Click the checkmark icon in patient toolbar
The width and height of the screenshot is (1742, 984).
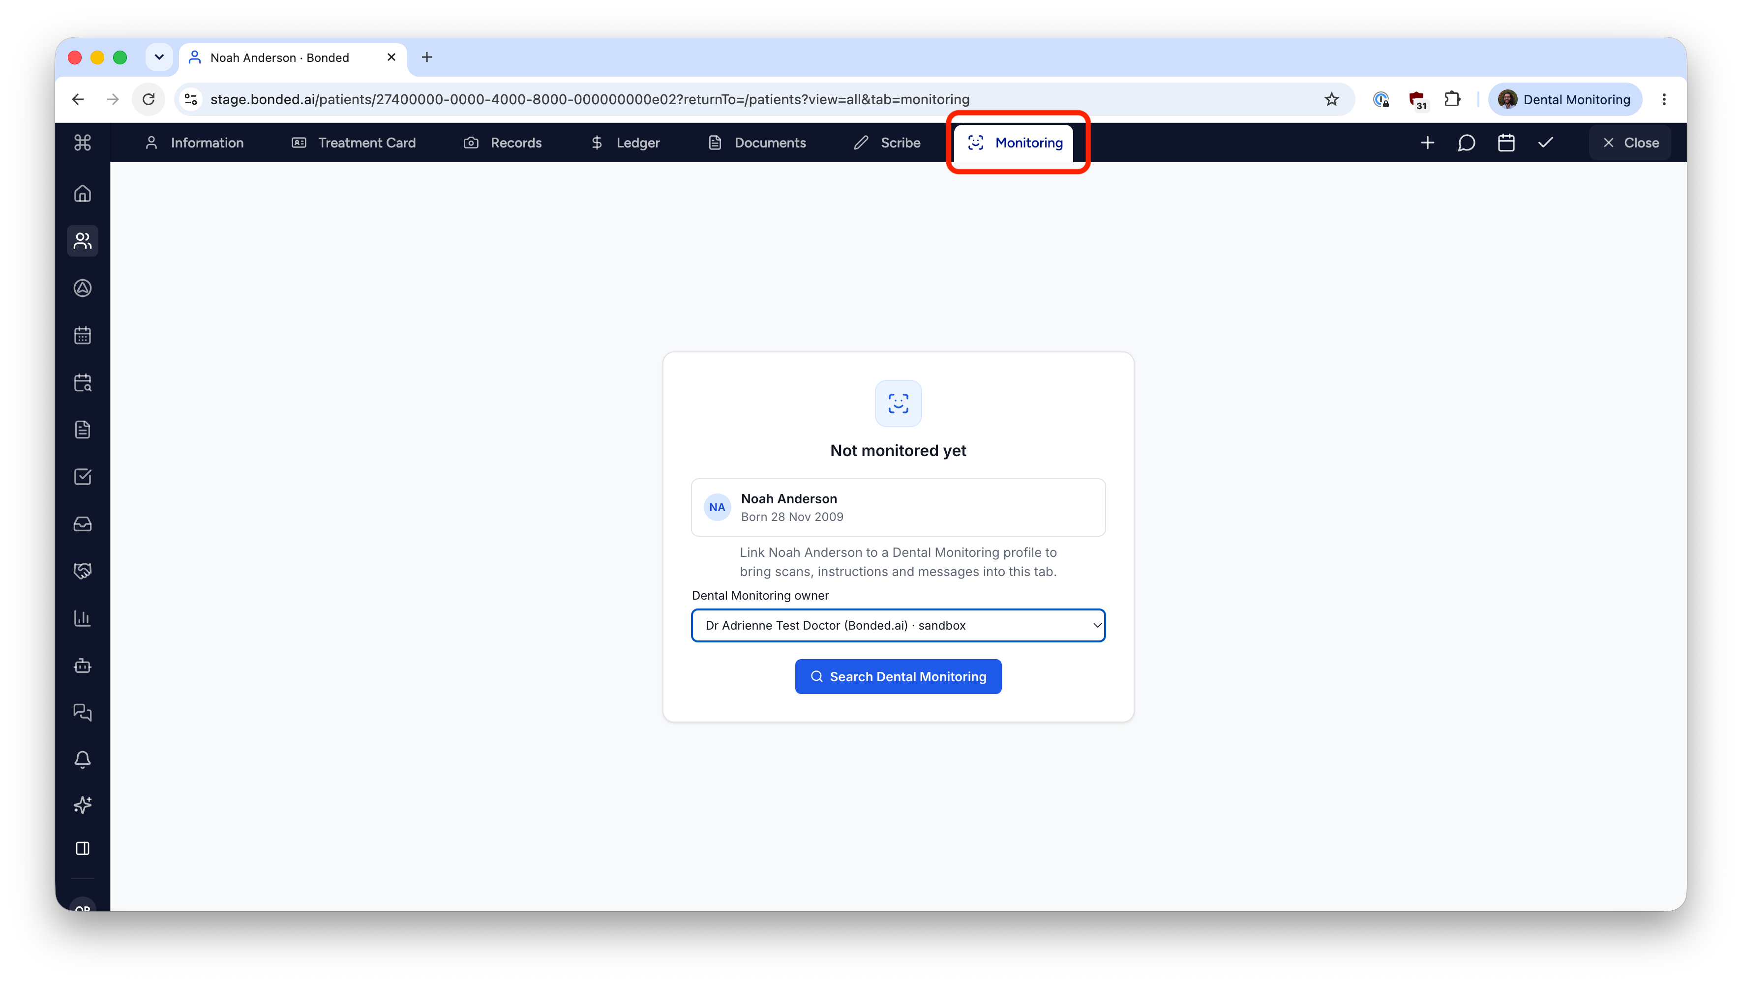click(x=1545, y=143)
